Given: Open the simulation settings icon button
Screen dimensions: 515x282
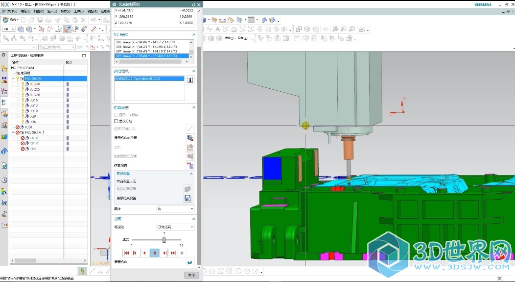Looking at the screenshot, I should [190, 165].
